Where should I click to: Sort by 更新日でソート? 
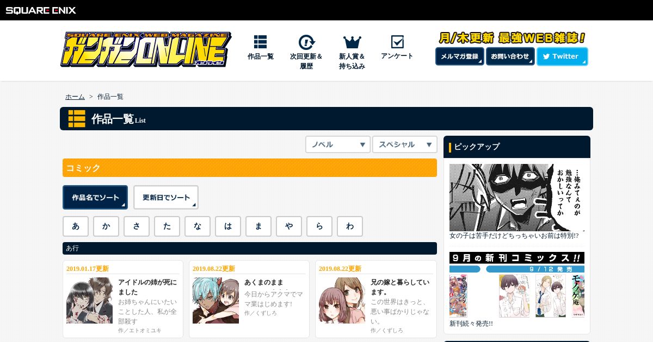point(166,198)
